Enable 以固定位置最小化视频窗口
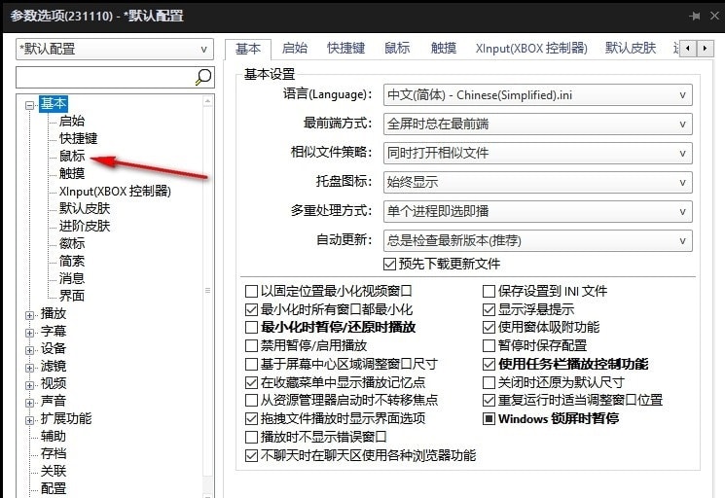This screenshot has width=725, height=498. pos(251,291)
